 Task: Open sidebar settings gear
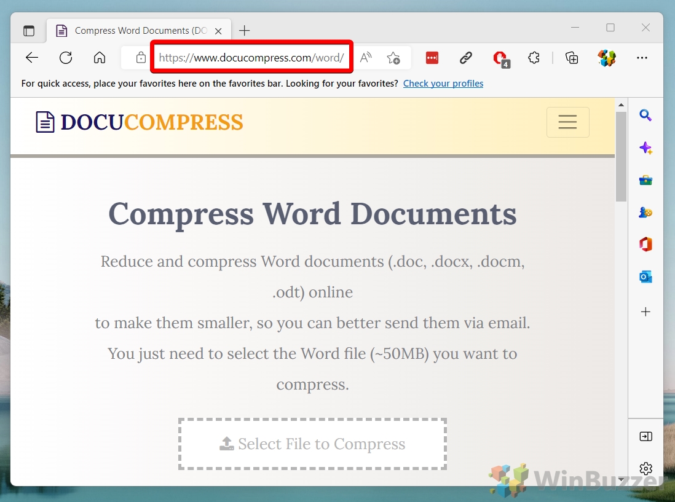click(645, 468)
